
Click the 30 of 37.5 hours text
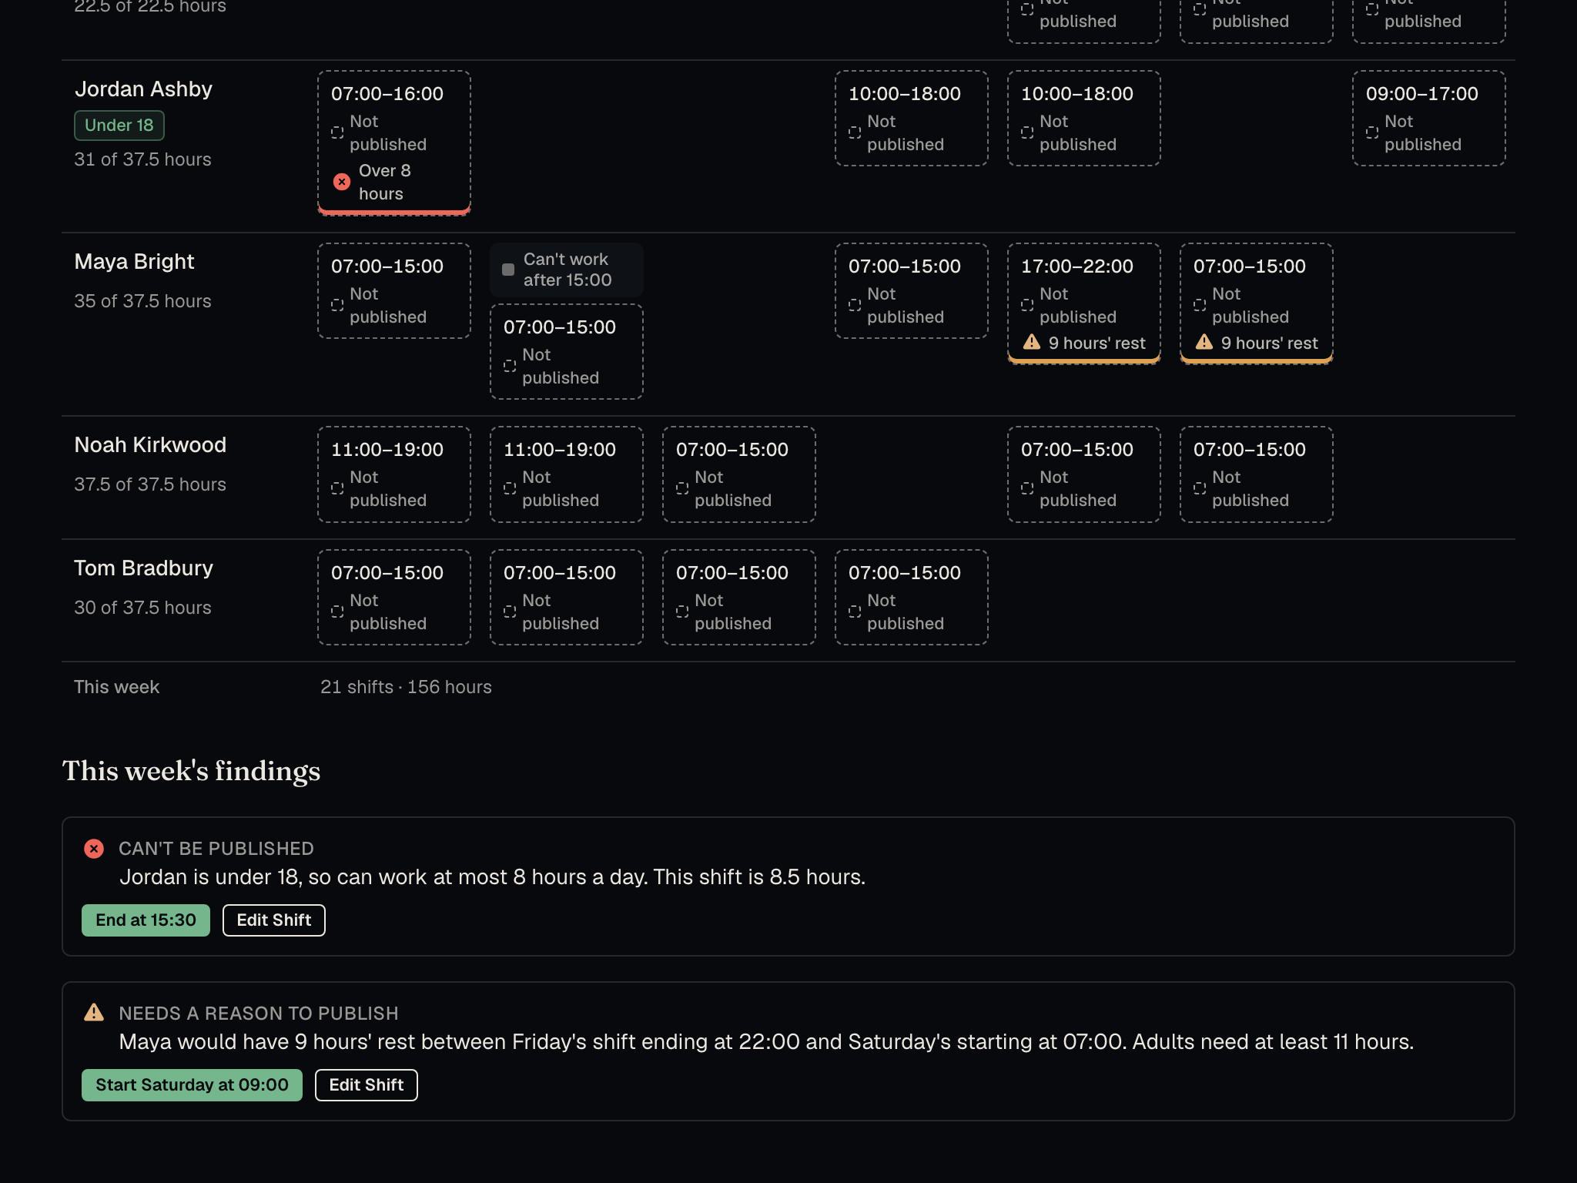(x=142, y=608)
